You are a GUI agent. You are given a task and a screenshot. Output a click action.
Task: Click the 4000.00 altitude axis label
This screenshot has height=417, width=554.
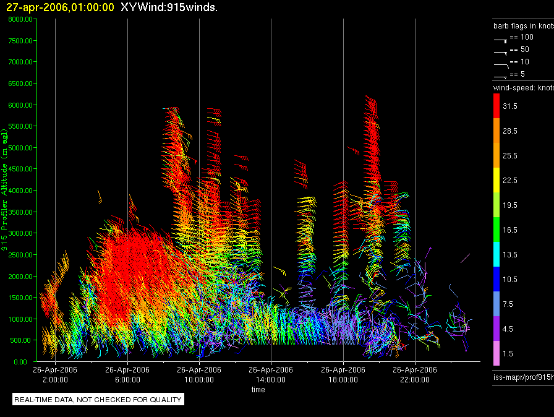click(x=20, y=191)
